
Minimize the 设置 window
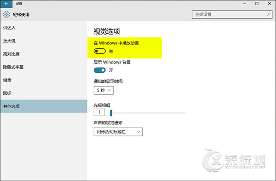(245, 4)
